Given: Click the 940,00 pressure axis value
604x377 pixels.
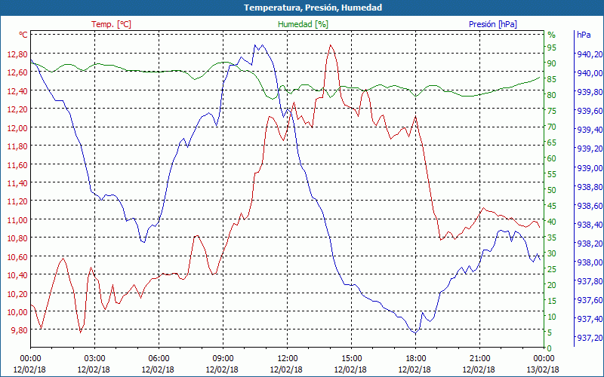Looking at the screenshot, I should pyautogui.click(x=590, y=73).
